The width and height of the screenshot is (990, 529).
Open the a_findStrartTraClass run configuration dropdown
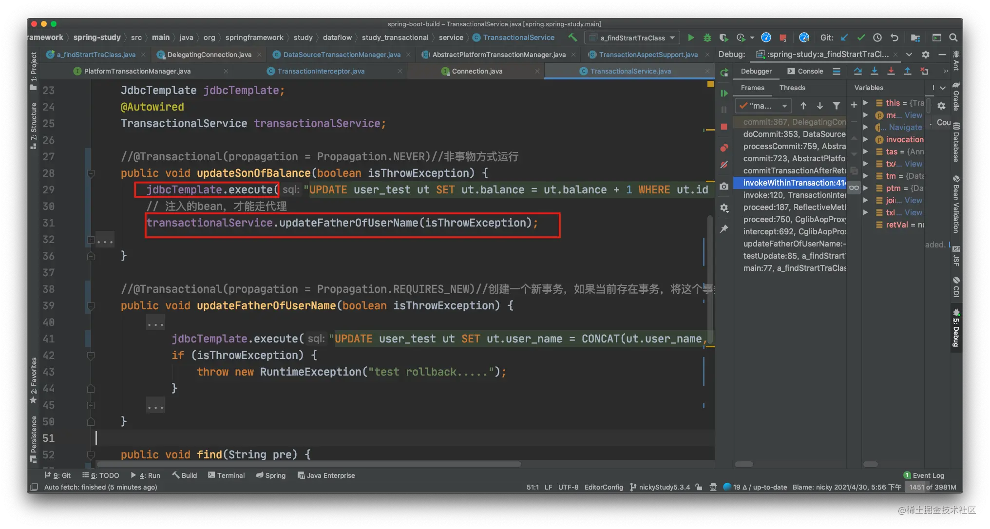(x=632, y=38)
